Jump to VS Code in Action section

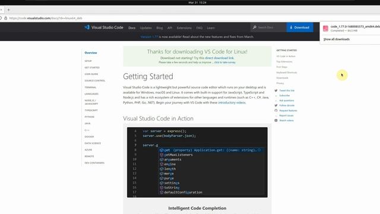coord(286,56)
